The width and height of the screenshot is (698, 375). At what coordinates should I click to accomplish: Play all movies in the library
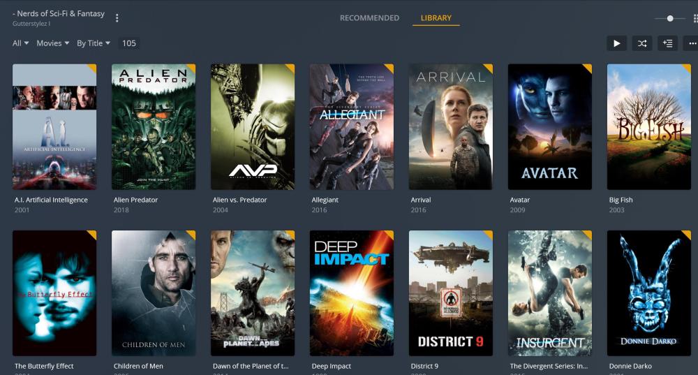click(x=616, y=43)
